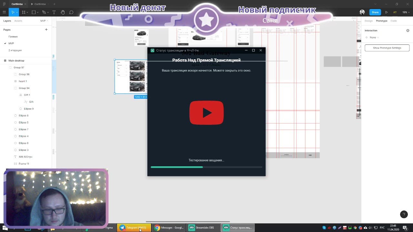Viewport: 413px width, 232px height.
Task: Click the canvas horizontal scrollbar
Action: 188,222
